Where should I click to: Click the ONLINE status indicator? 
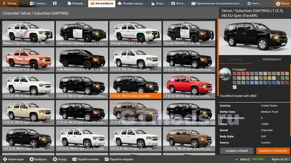point(258,159)
